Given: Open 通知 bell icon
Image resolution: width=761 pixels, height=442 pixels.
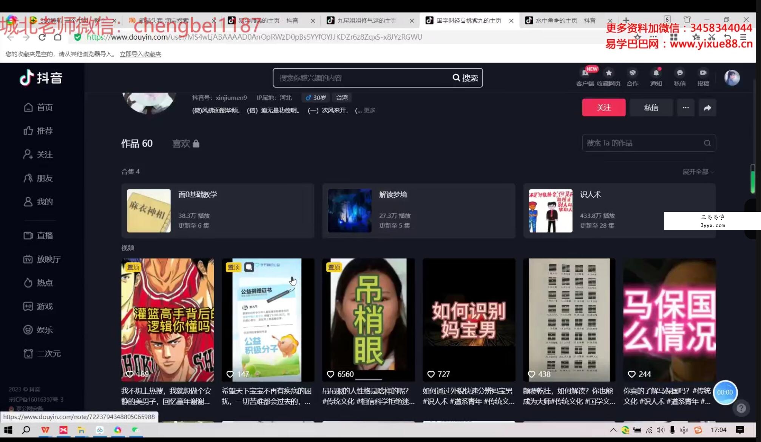Looking at the screenshot, I should 656,77.
